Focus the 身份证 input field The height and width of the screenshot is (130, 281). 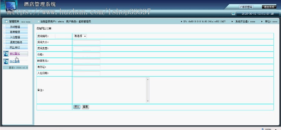point(87,67)
